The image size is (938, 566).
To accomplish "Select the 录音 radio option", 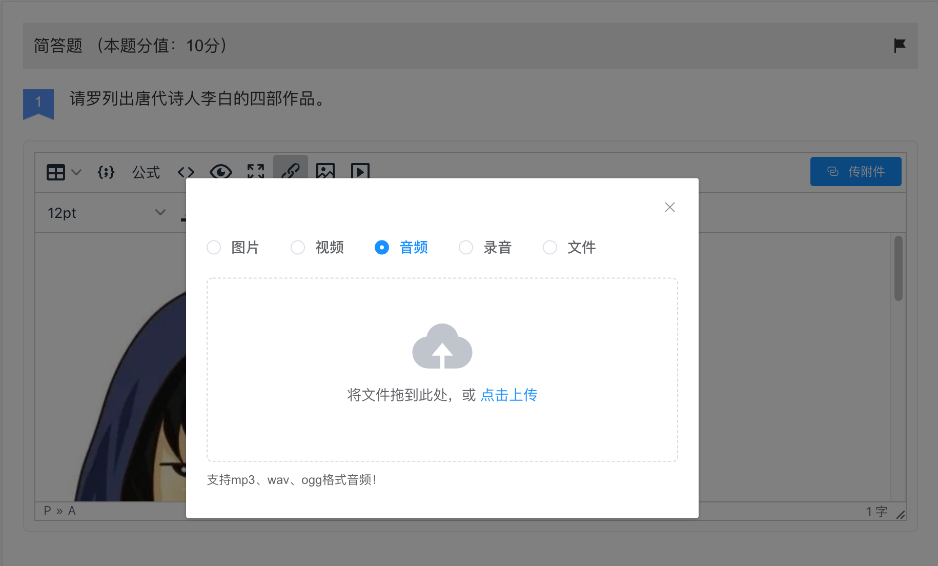I will tap(485, 248).
